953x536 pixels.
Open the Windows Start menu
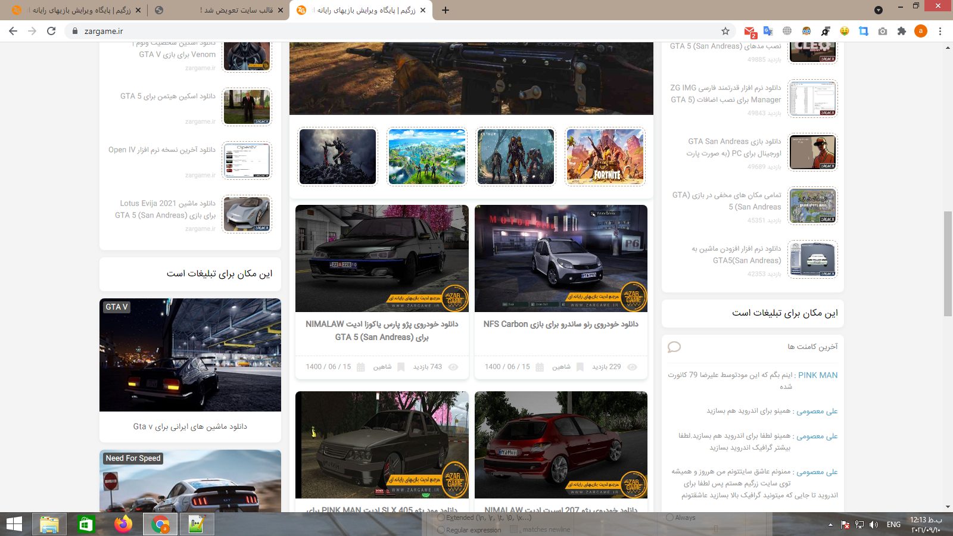(x=14, y=524)
